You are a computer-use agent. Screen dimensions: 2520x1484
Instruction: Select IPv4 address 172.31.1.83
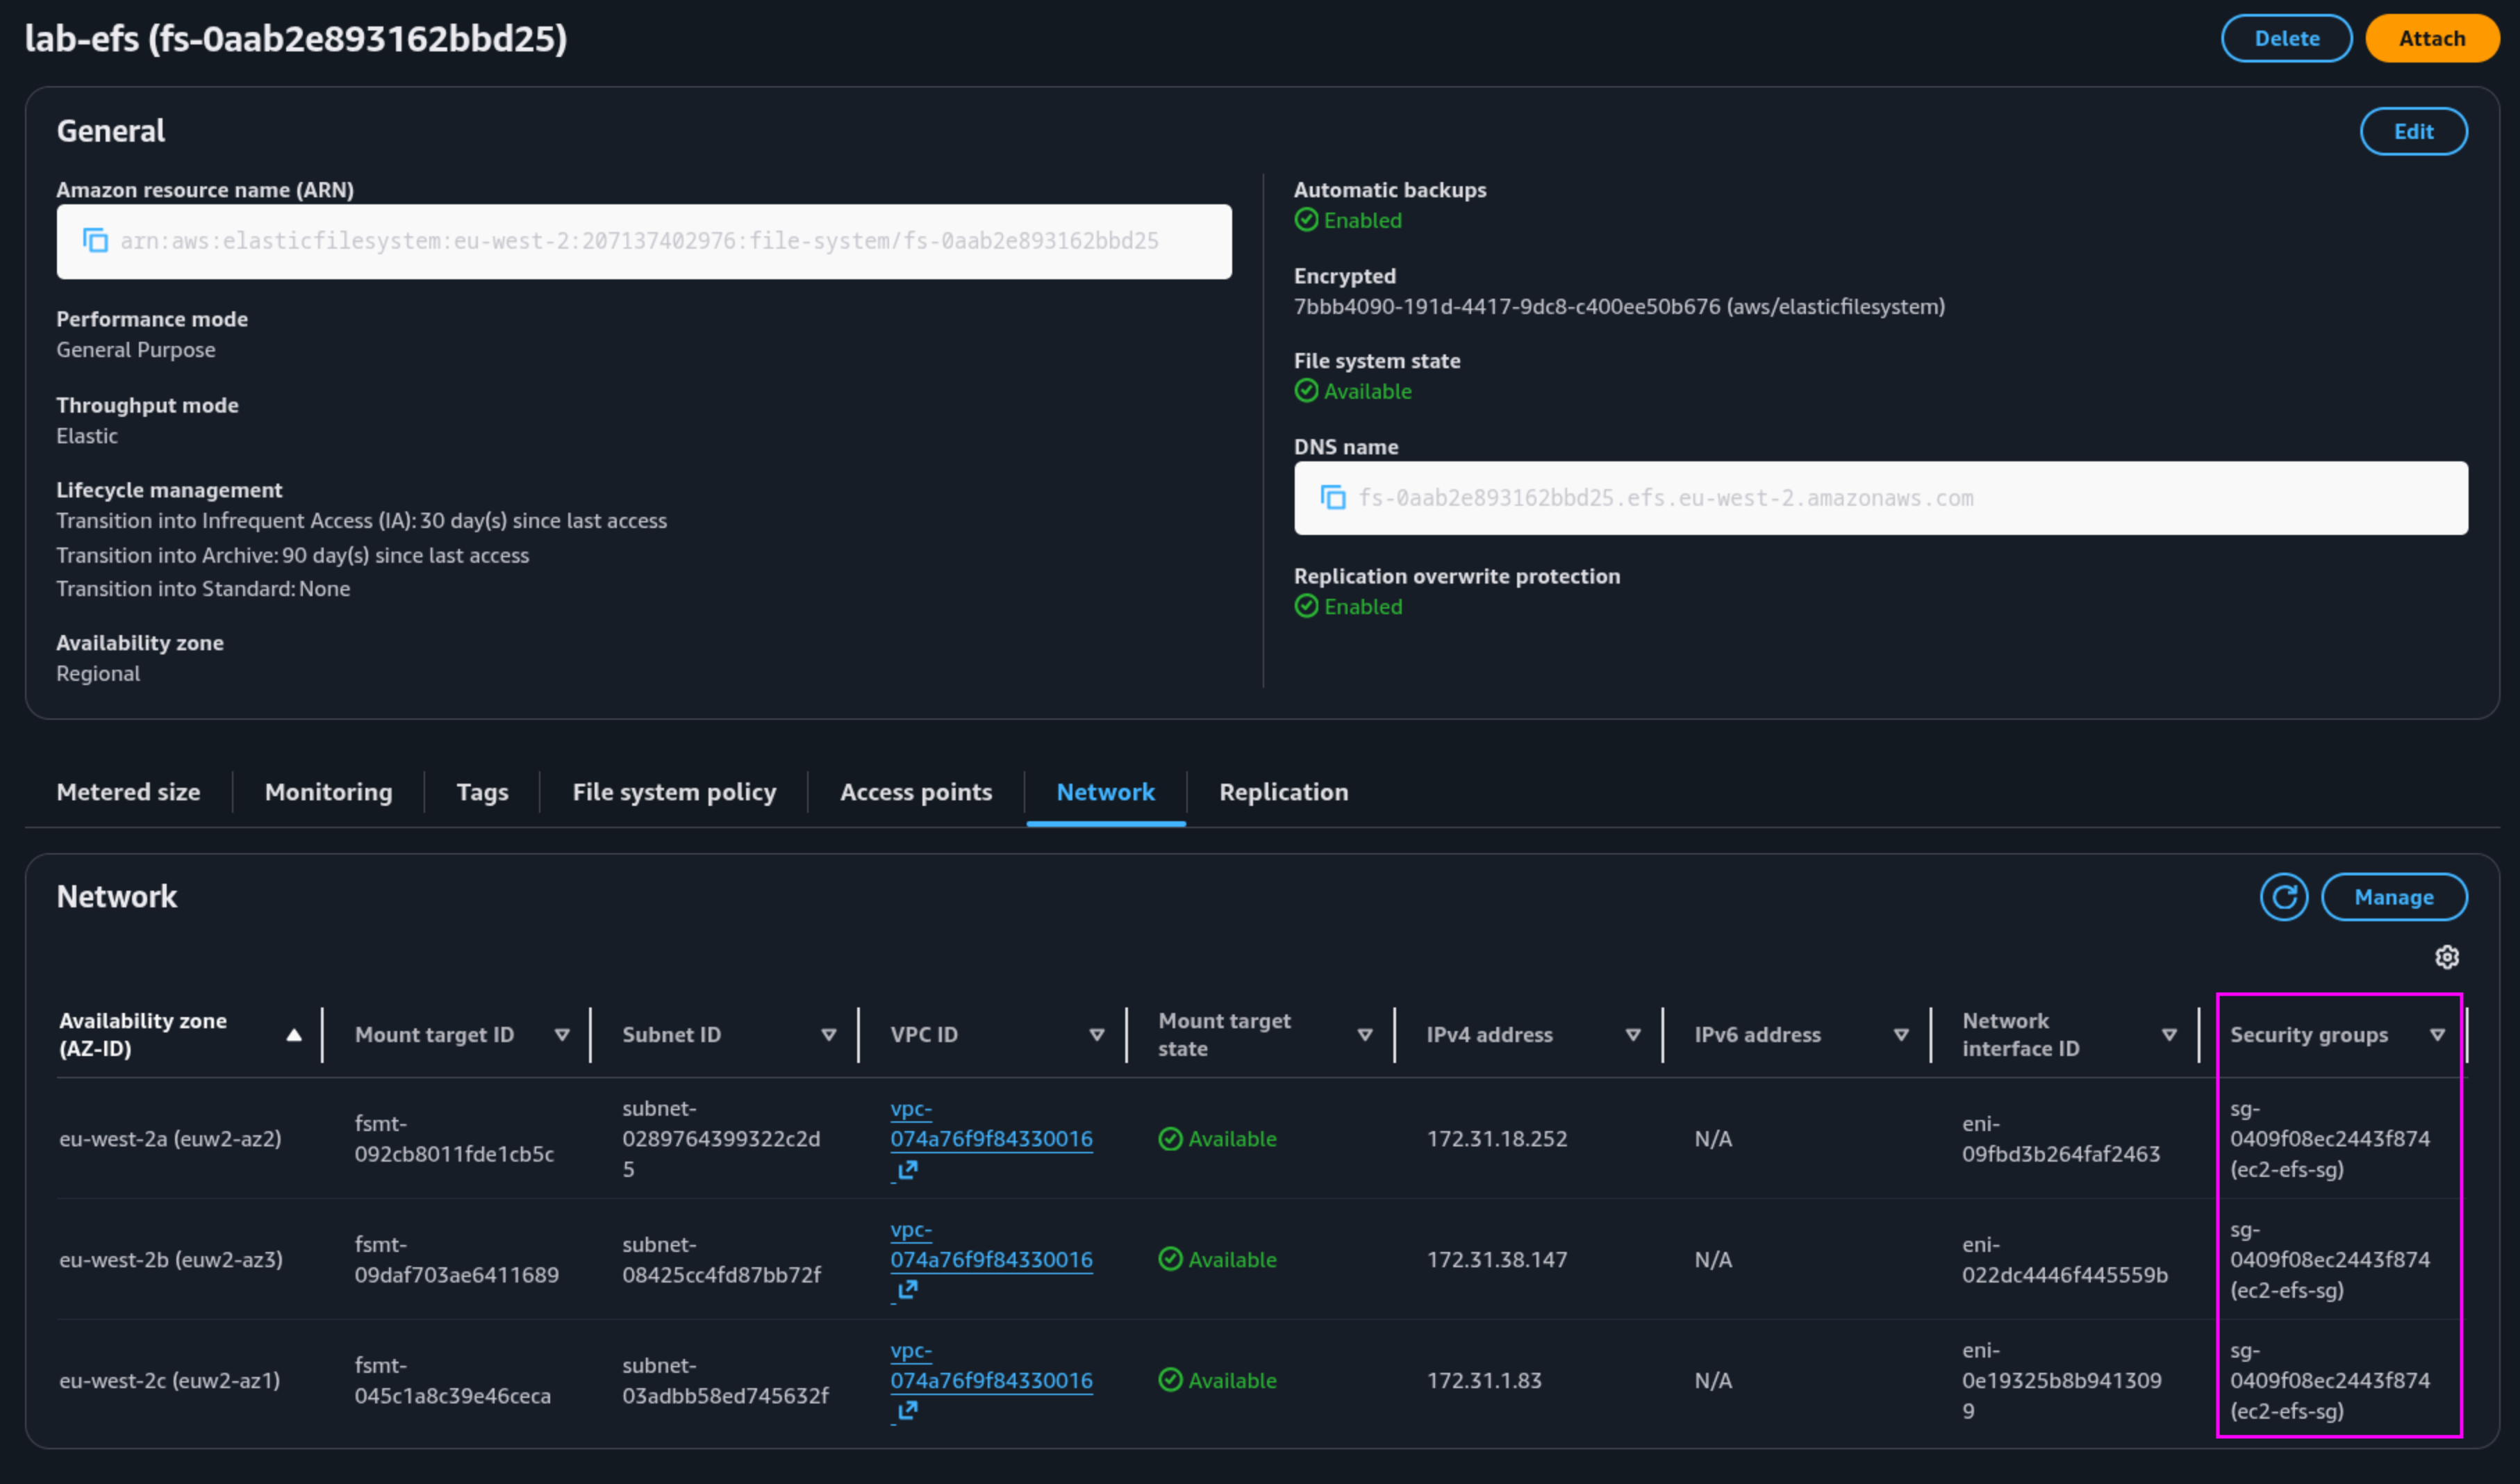click(x=1483, y=1380)
